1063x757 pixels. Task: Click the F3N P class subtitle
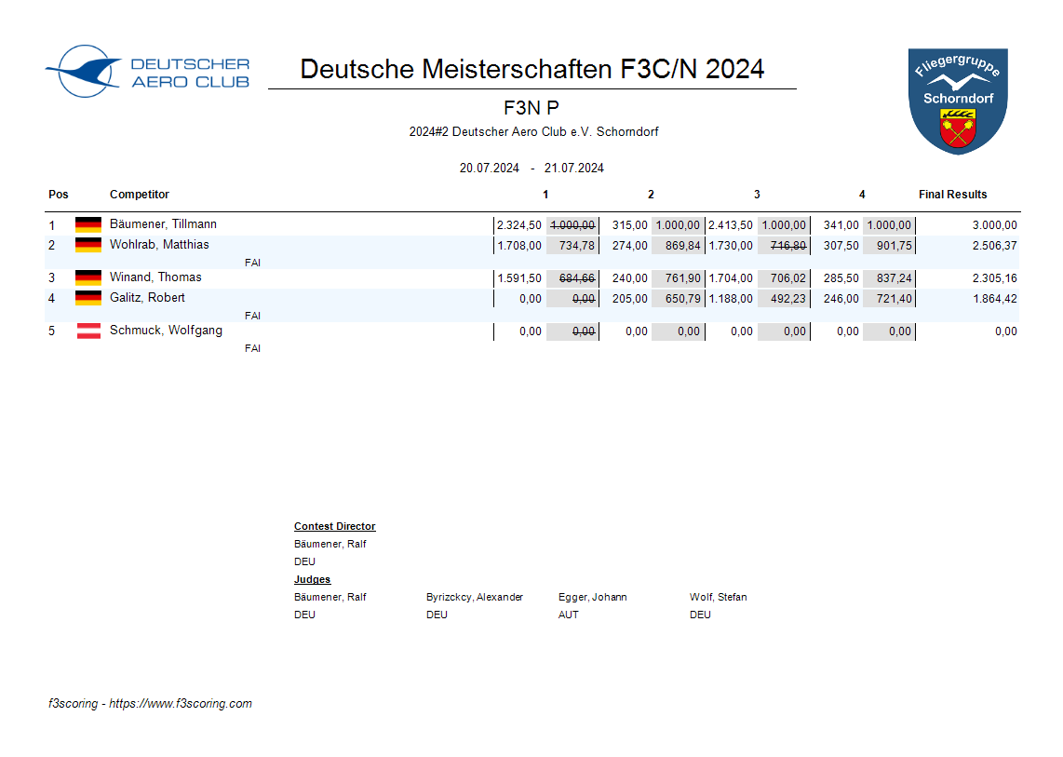(x=531, y=108)
